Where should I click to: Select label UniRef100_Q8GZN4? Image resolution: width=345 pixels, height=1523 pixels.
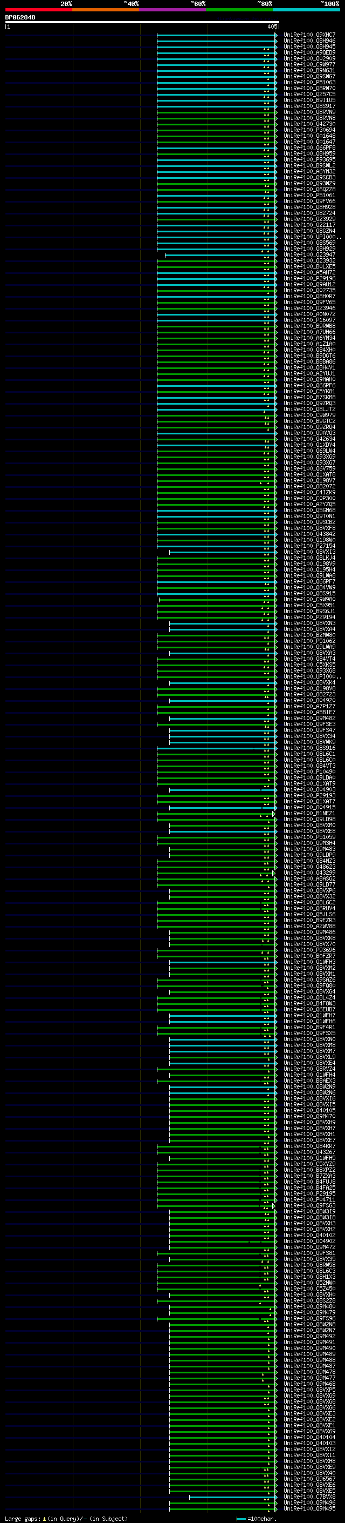[x=309, y=231]
